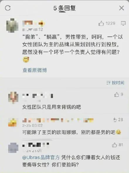Like the reply showing 9 likes

point(116,94)
